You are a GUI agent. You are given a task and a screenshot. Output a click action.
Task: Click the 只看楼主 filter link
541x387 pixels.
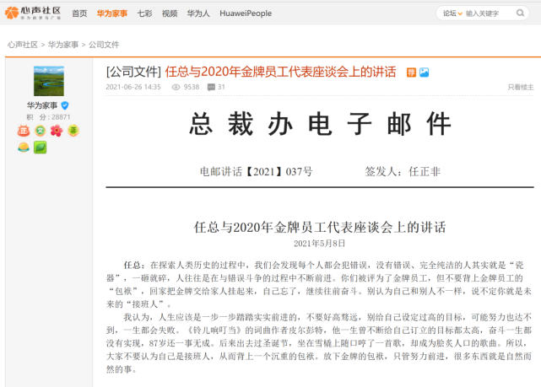coord(521,87)
